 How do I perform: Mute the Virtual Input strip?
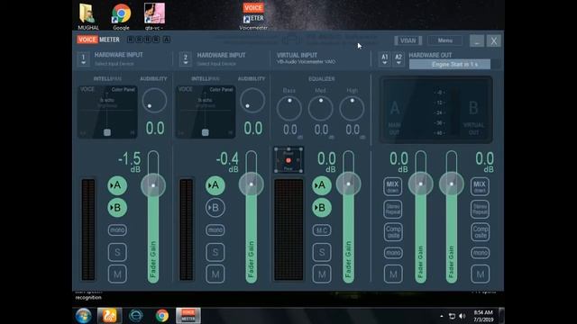click(x=322, y=274)
